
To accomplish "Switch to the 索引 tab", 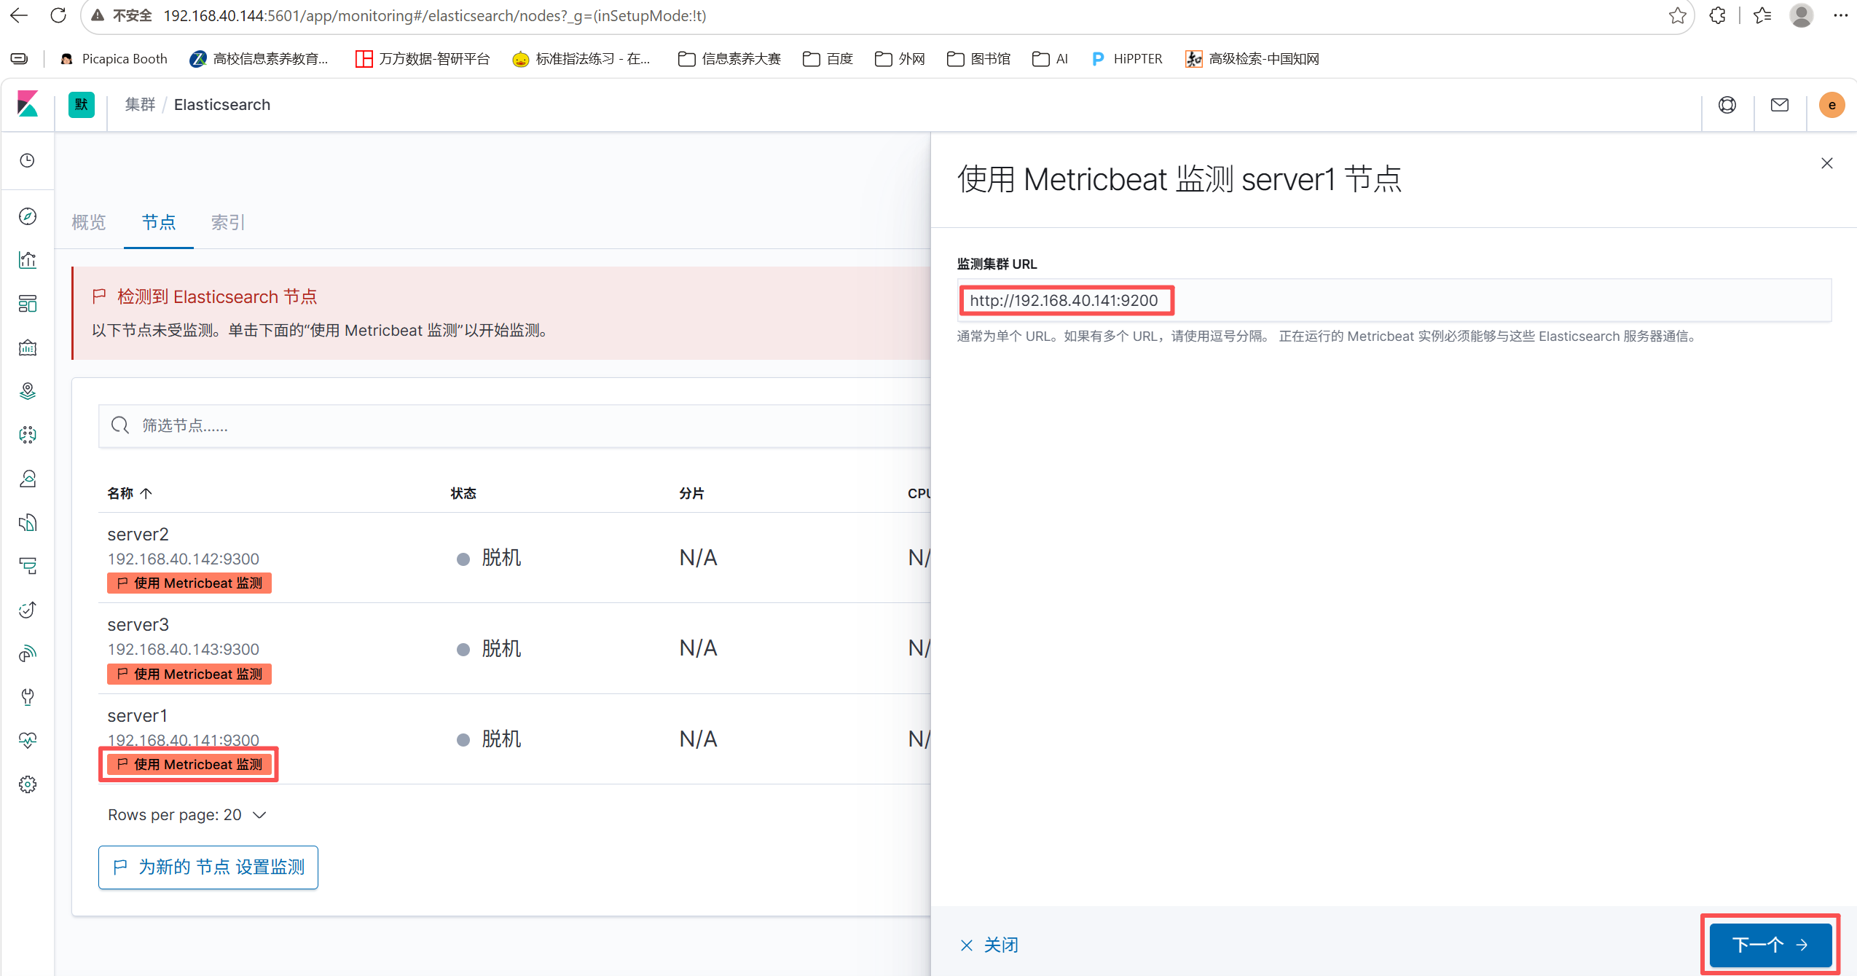I will click(228, 222).
